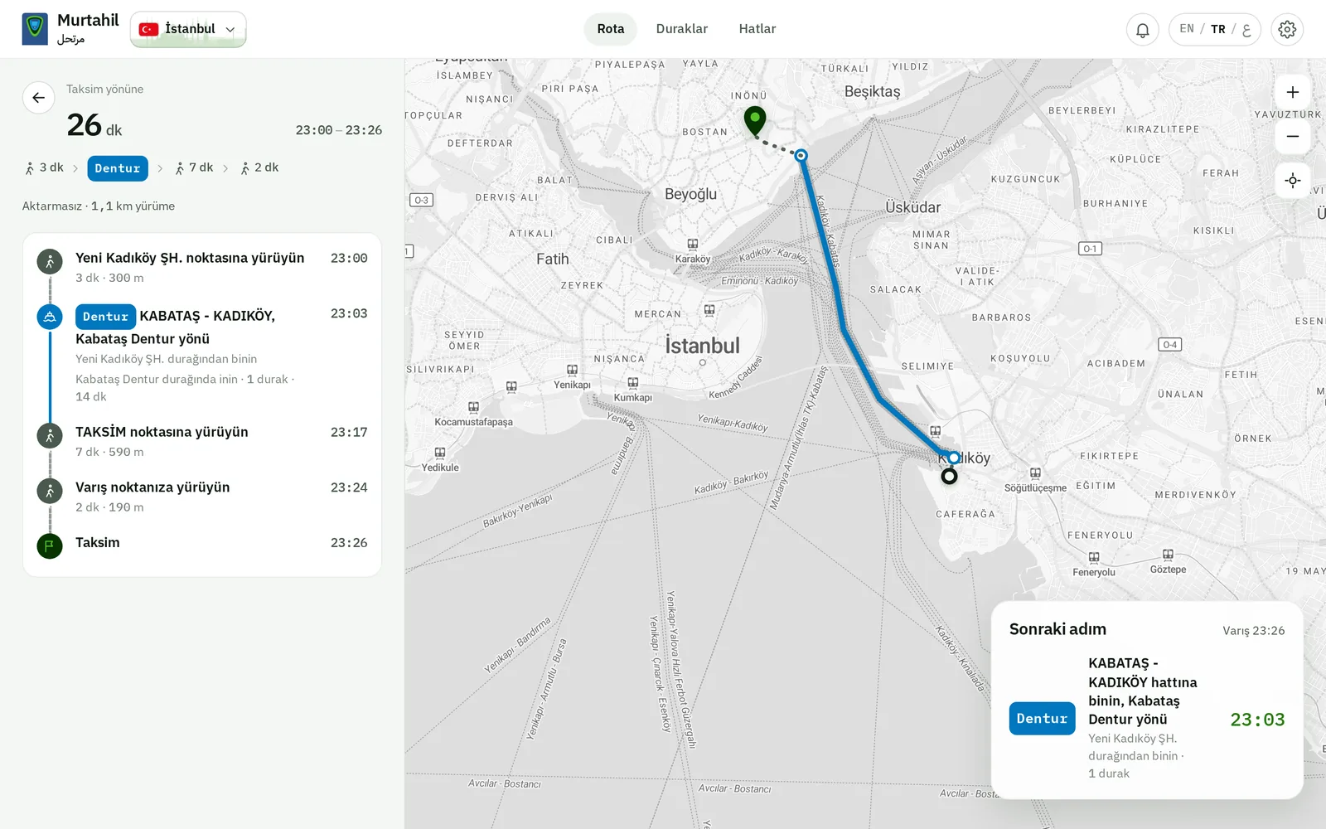Click the Dentur chip in the route summary
Image resolution: width=1326 pixels, height=829 pixels.
point(118,168)
